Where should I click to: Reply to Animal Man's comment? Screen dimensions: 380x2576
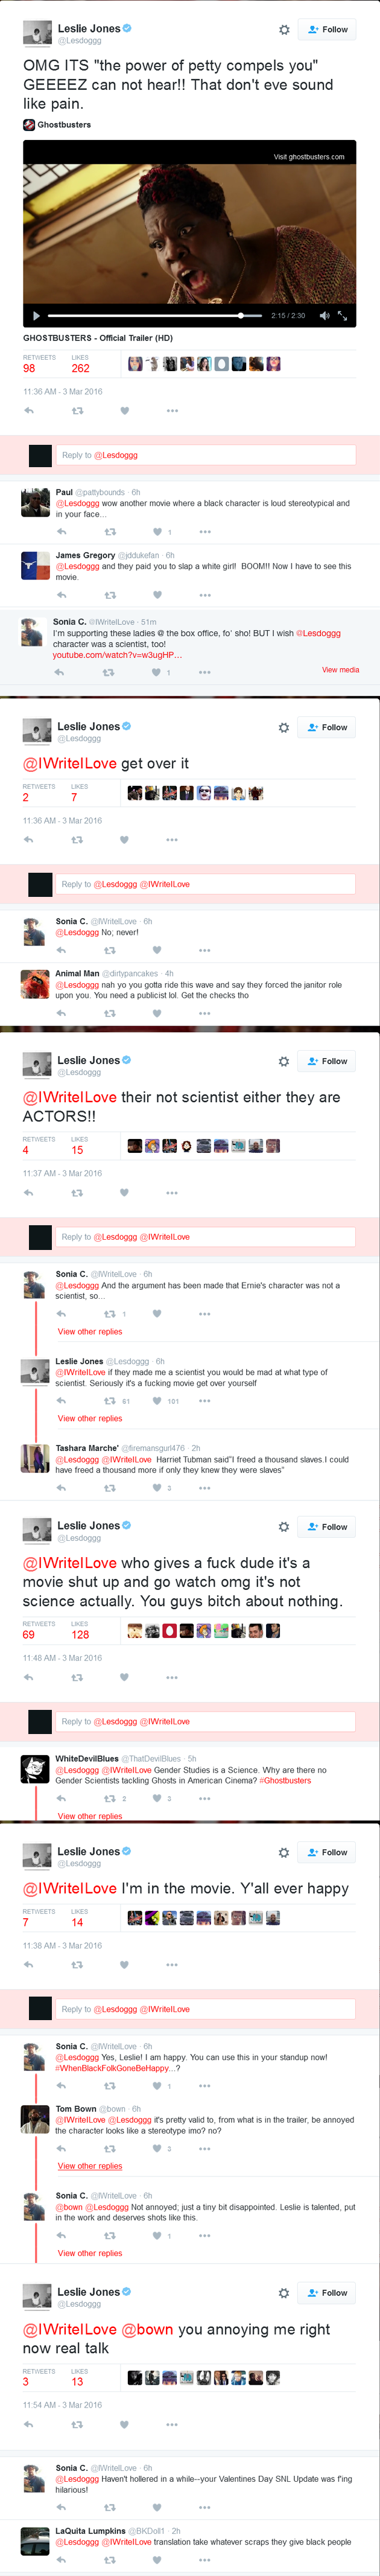(62, 1013)
